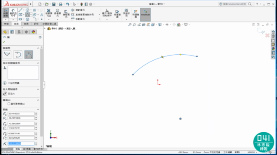Click Display/Delete Relations tool
The height and width of the screenshot is (155, 277).
coord(107,13)
